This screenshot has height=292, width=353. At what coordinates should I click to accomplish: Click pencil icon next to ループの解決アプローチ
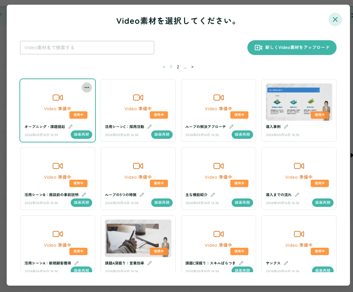(x=231, y=127)
